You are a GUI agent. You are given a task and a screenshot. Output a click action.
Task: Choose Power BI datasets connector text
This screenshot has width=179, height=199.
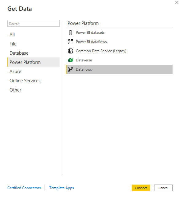tap(90, 33)
